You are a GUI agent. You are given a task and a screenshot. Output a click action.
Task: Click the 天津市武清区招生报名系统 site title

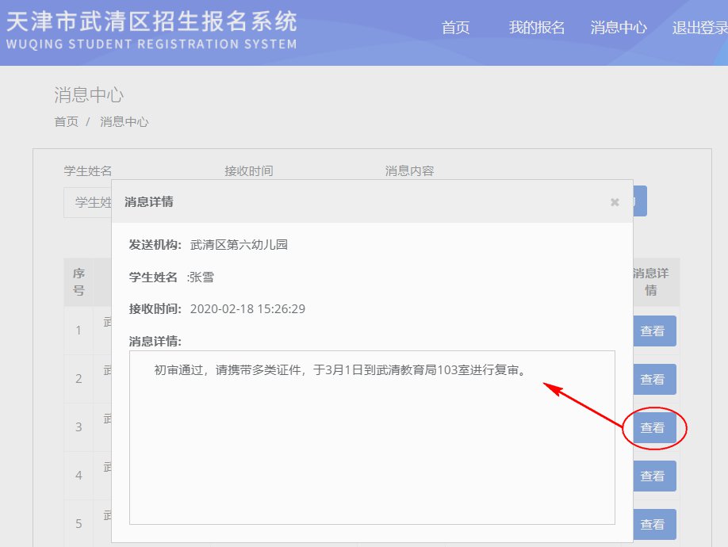tap(151, 21)
